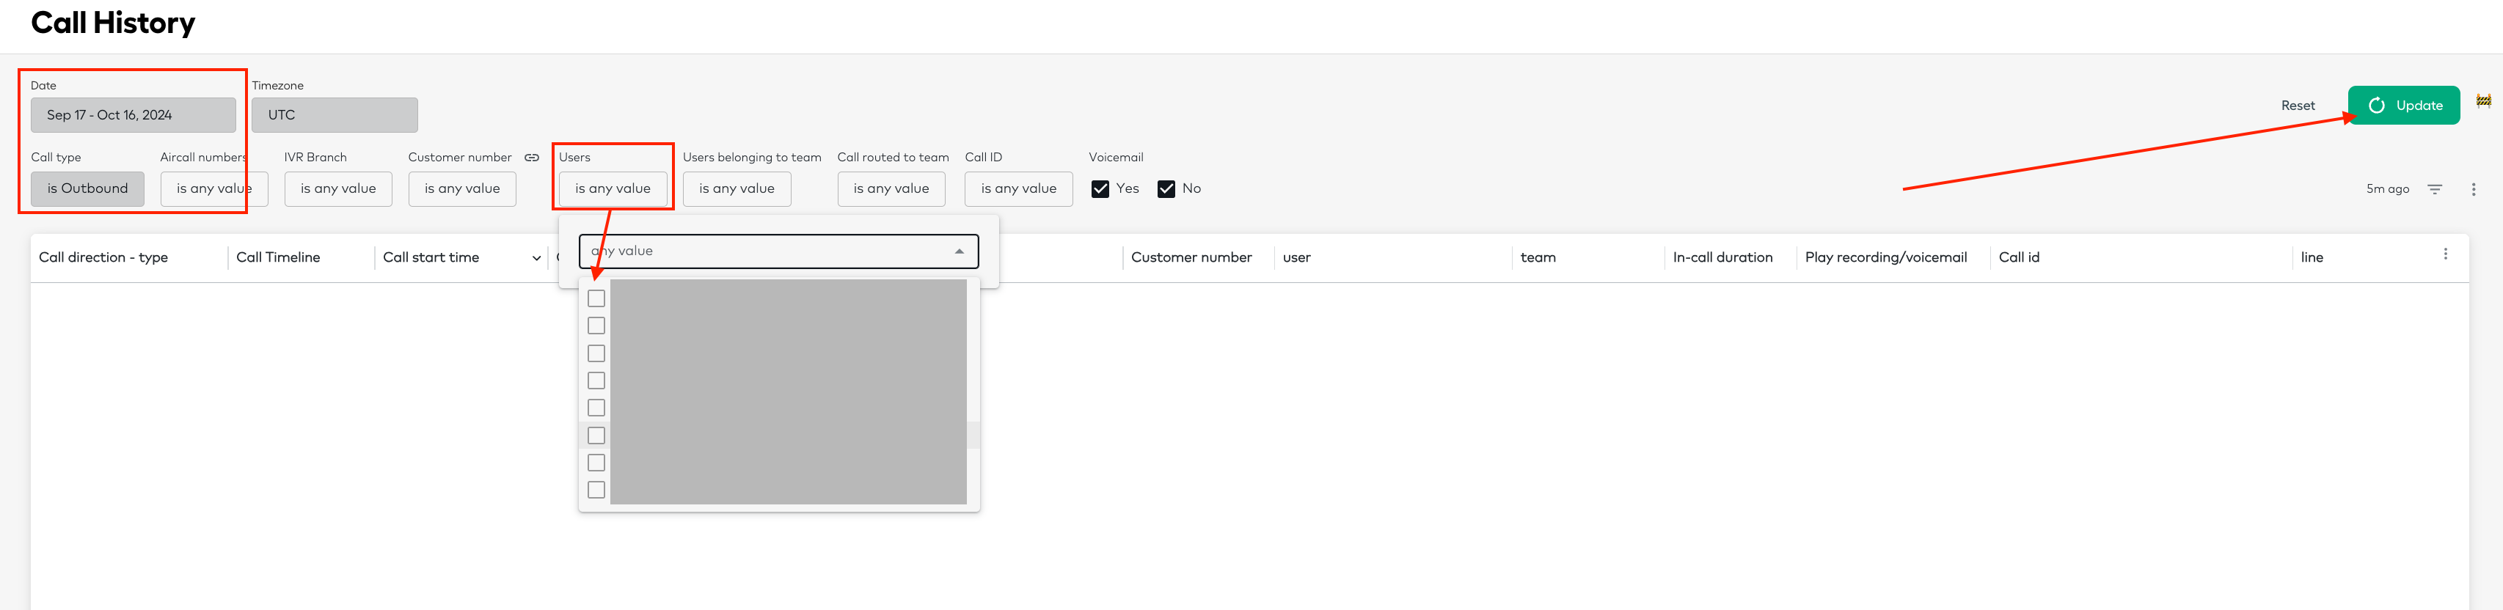
Task: Click the Call start time column header
Action: click(431, 257)
